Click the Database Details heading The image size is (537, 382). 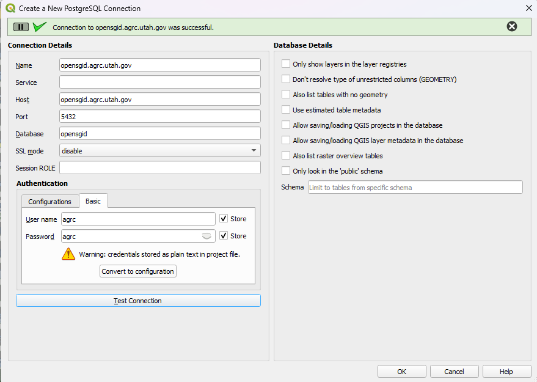point(303,45)
